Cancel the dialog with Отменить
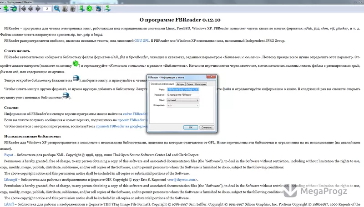 207,128
